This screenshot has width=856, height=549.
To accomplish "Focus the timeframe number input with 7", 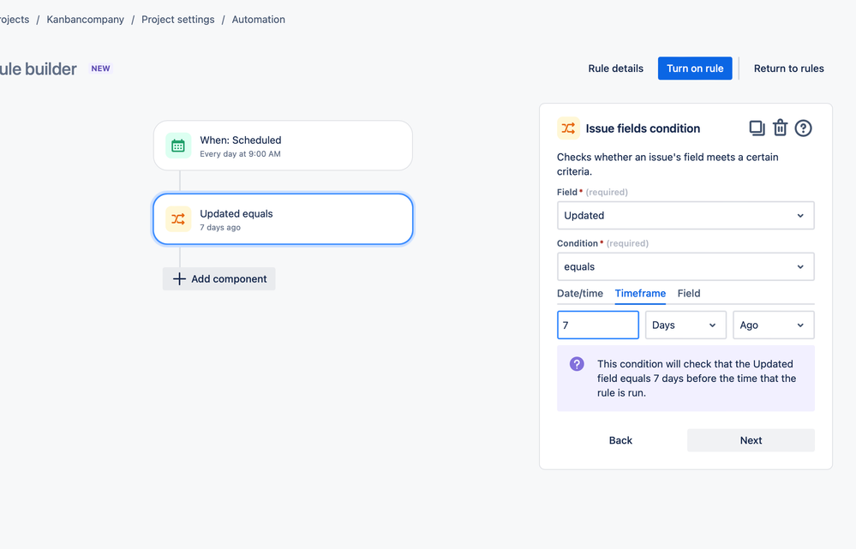I will (x=598, y=325).
